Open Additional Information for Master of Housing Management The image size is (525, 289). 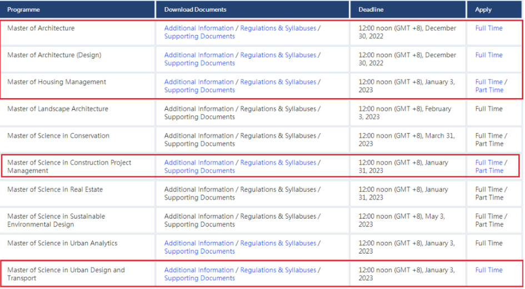[x=199, y=82]
